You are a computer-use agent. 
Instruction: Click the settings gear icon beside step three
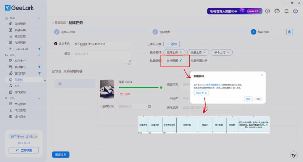coord(290,32)
